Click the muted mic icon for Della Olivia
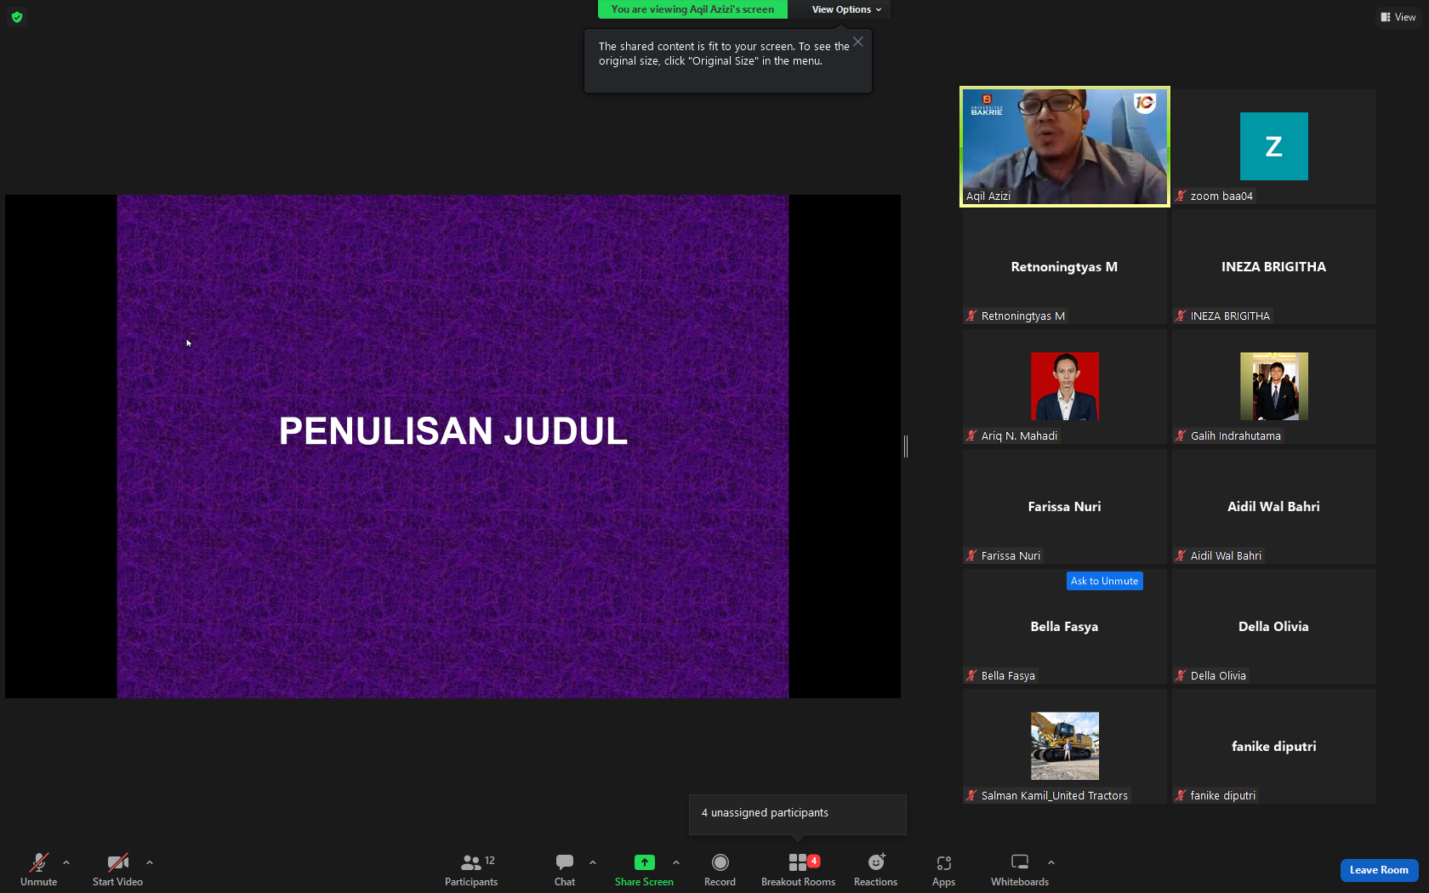 pos(1181,675)
